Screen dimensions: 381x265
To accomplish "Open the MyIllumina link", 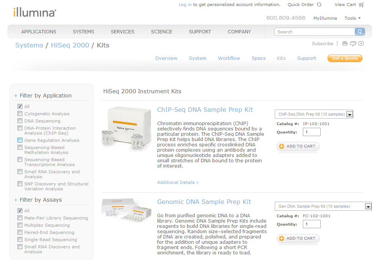I will point(325,18).
